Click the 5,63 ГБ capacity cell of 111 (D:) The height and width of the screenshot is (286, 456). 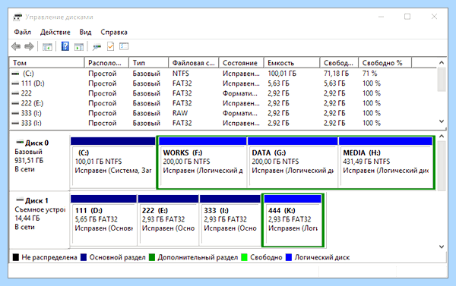278,83
